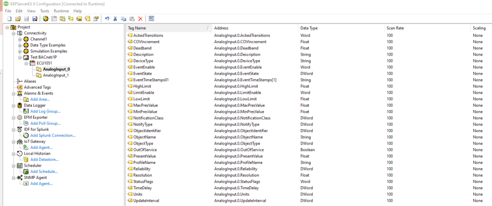This screenshot has width=492, height=206.
Task: Select the EventTimeStamps01 tag row
Action: [x=308, y=80]
